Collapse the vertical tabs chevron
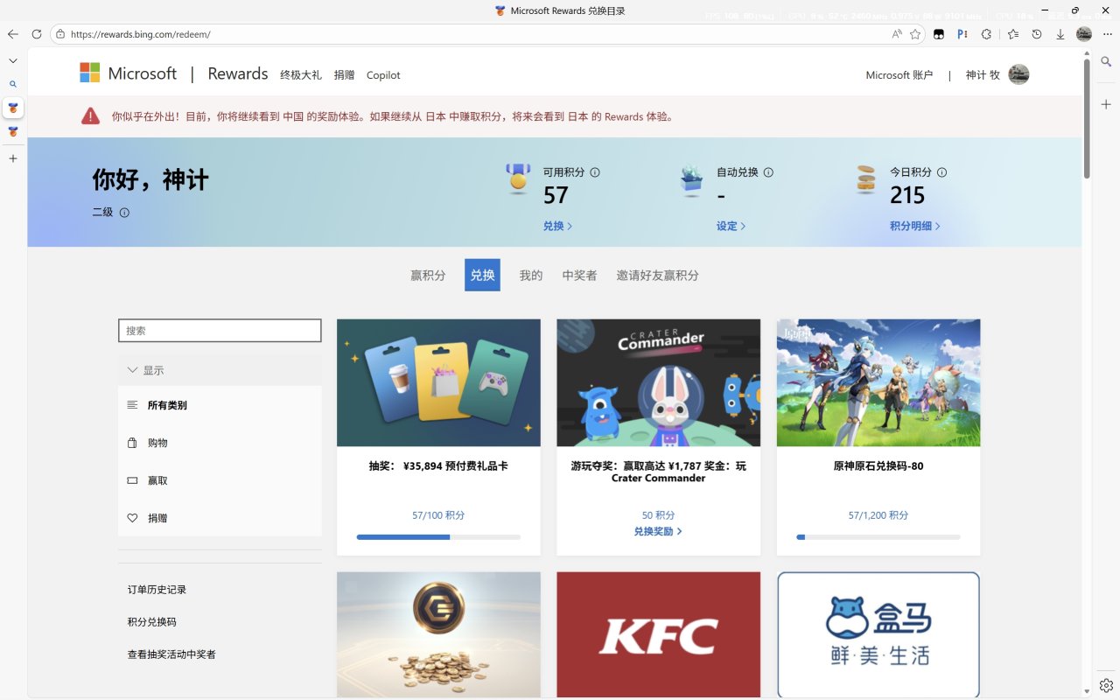The width and height of the screenshot is (1120, 700). (x=12, y=60)
